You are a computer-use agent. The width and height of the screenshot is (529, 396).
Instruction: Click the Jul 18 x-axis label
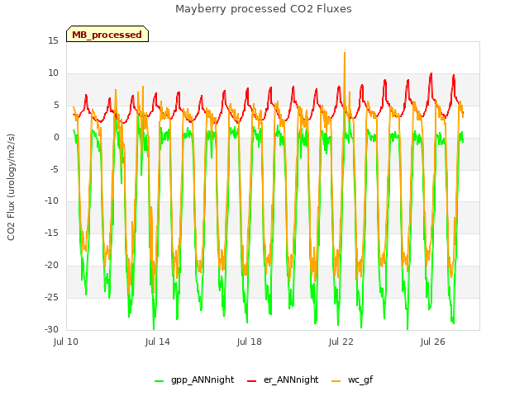point(250,342)
